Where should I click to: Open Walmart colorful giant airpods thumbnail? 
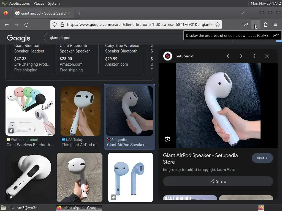(30, 111)
